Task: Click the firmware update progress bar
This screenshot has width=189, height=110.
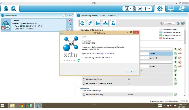Action: 183,101
